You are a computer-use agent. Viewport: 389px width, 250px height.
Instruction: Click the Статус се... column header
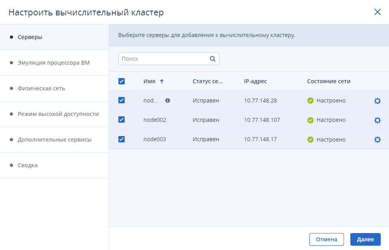click(x=208, y=81)
